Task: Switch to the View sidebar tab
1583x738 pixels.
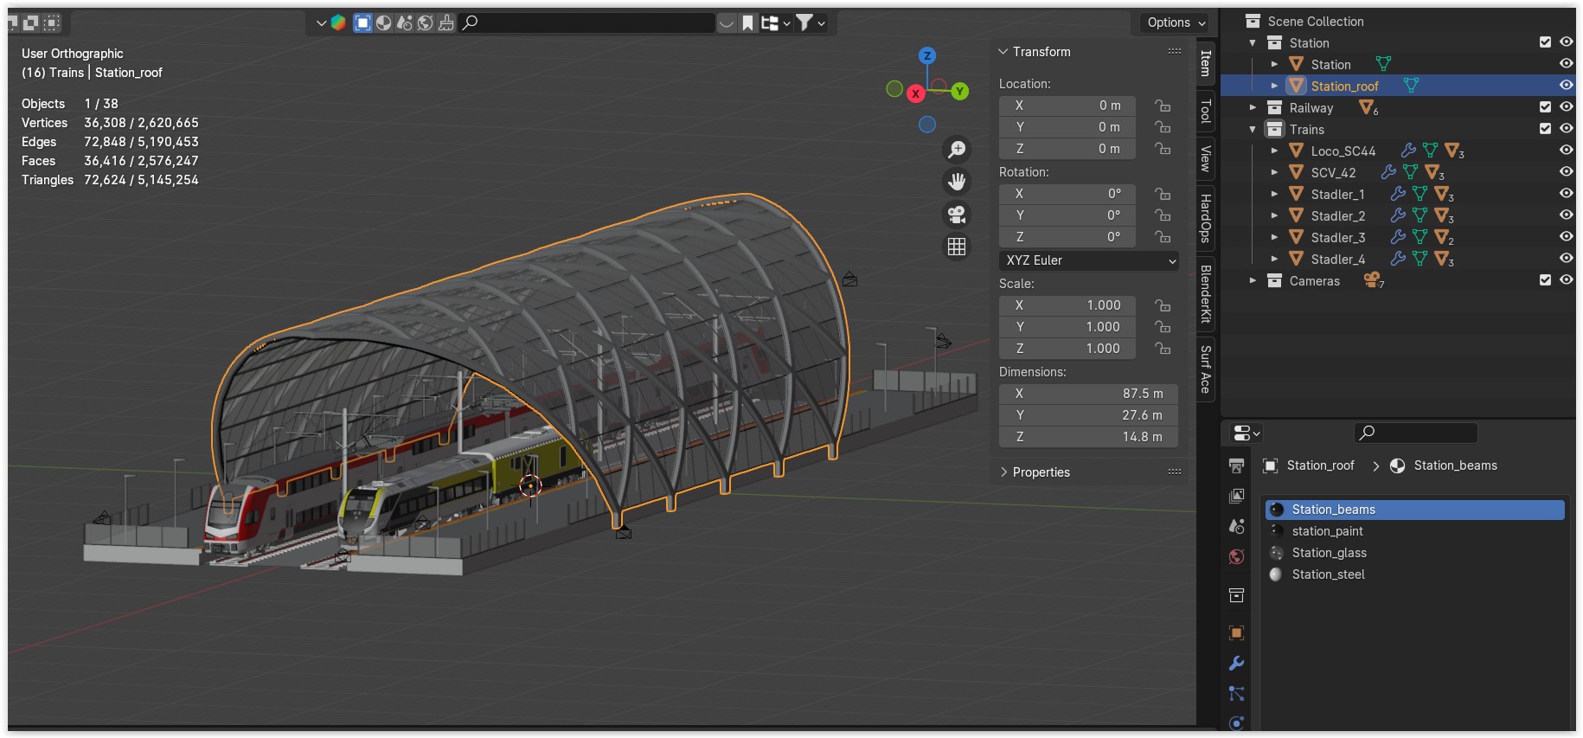Action: (x=1206, y=158)
